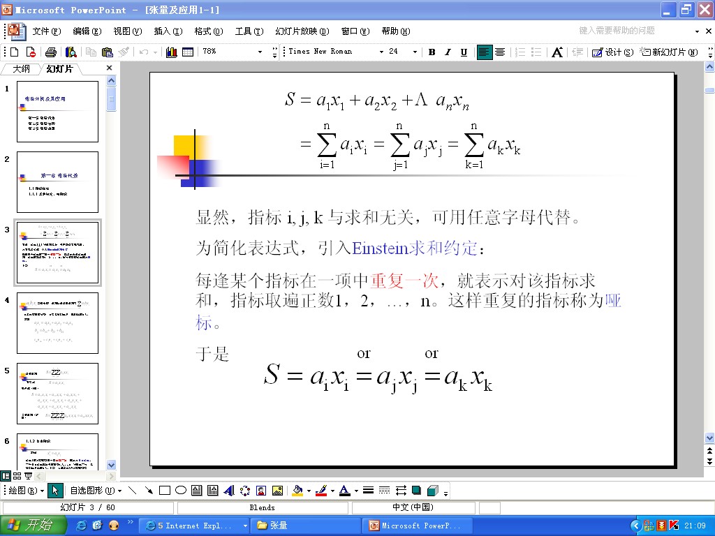Image resolution: width=715 pixels, height=536 pixels.
Task: Insert picture from file icon
Action: pyautogui.click(x=277, y=491)
